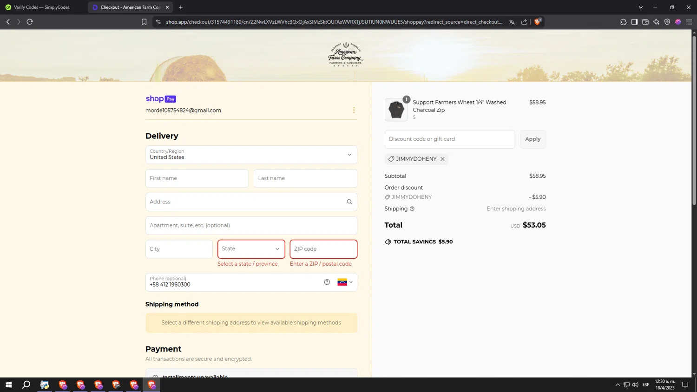This screenshot has width=697, height=392.
Task: Open tab search chevron
Action: tap(640, 7)
